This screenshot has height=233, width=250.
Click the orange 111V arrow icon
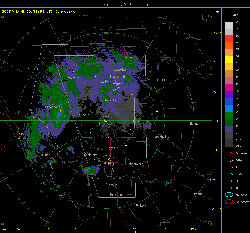point(229,167)
